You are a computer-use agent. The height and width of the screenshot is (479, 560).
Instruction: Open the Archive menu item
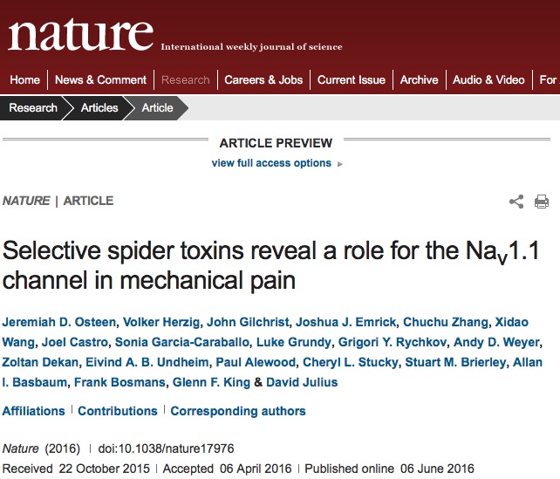click(x=419, y=79)
